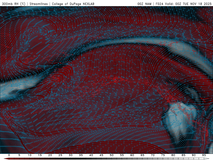
Task: Click the '300mb RH (%)' title text
Action: click(14, 4)
